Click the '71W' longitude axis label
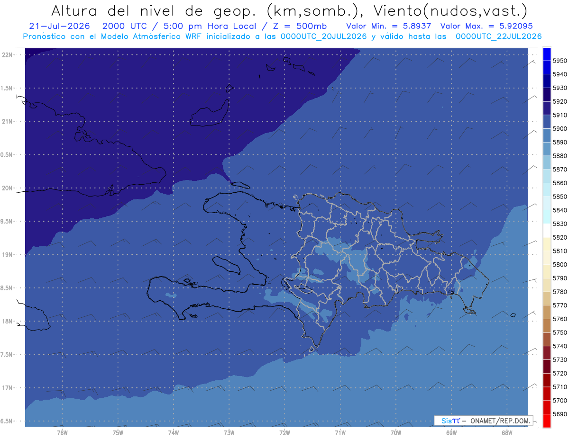 340,432
